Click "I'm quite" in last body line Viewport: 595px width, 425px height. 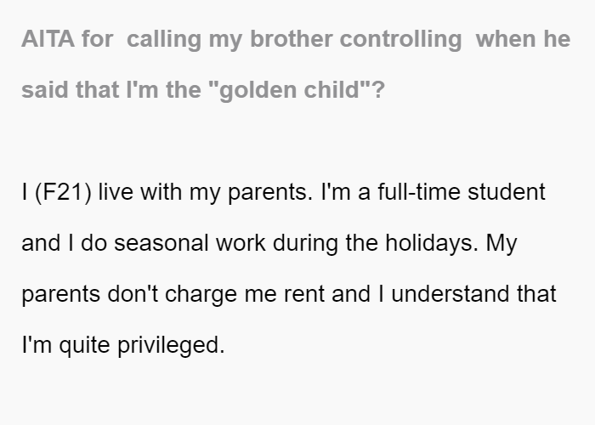pos(66,345)
